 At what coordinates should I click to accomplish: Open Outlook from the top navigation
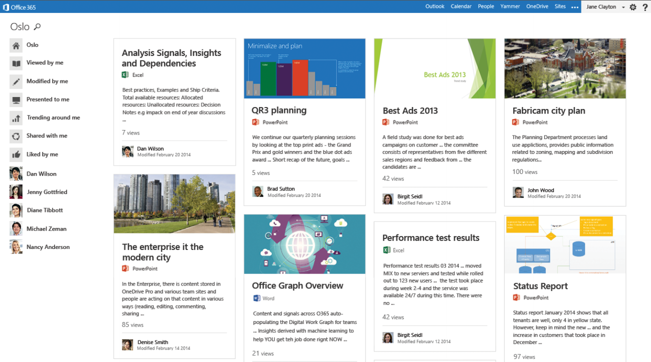[435, 6]
